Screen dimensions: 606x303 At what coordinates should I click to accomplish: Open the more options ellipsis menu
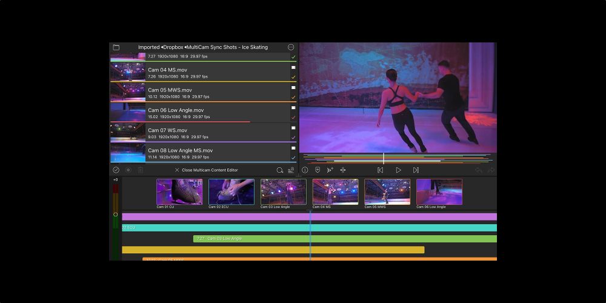291,47
